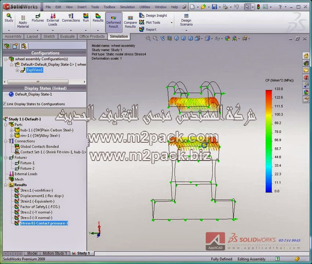Click the Open file icon in the top toolbar
The image size is (312, 264).
[x=203, y=7]
